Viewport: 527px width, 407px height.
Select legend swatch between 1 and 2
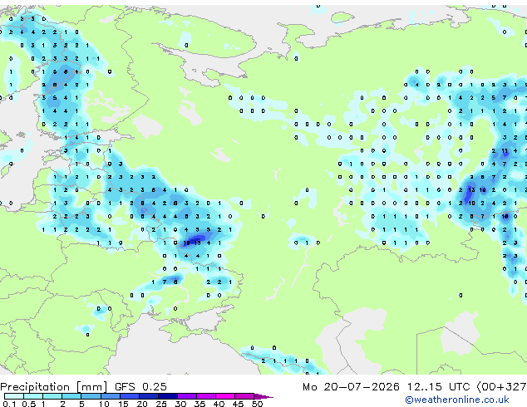pos(52,396)
